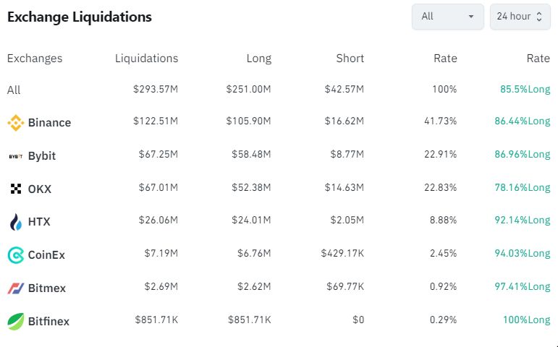Click the Bitfinex leaf logo icon
The width and height of the screenshot is (558, 347).
click(16, 322)
